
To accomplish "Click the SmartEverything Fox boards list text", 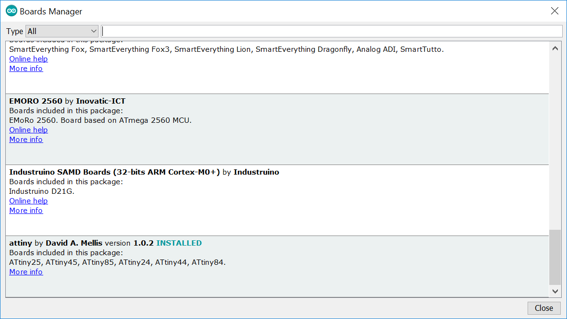I will (226, 49).
